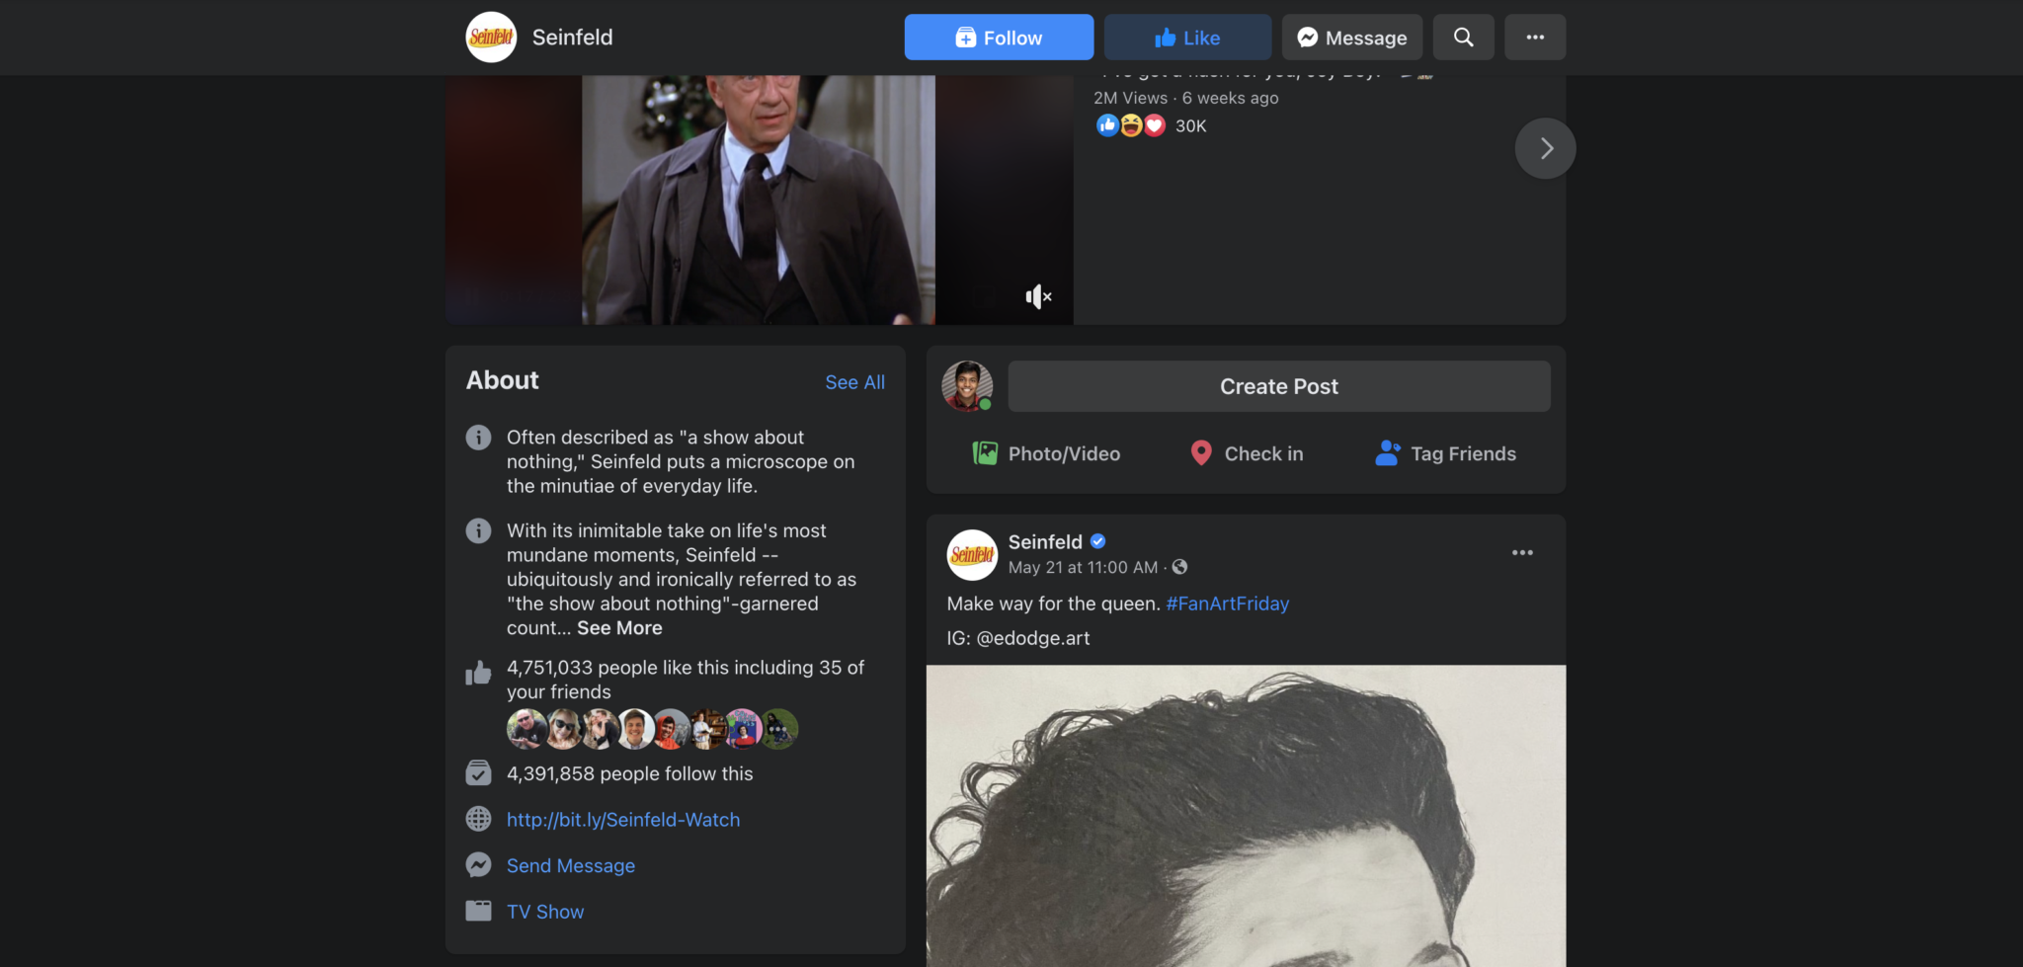Expand description with See More
The image size is (2023, 967).
619,628
